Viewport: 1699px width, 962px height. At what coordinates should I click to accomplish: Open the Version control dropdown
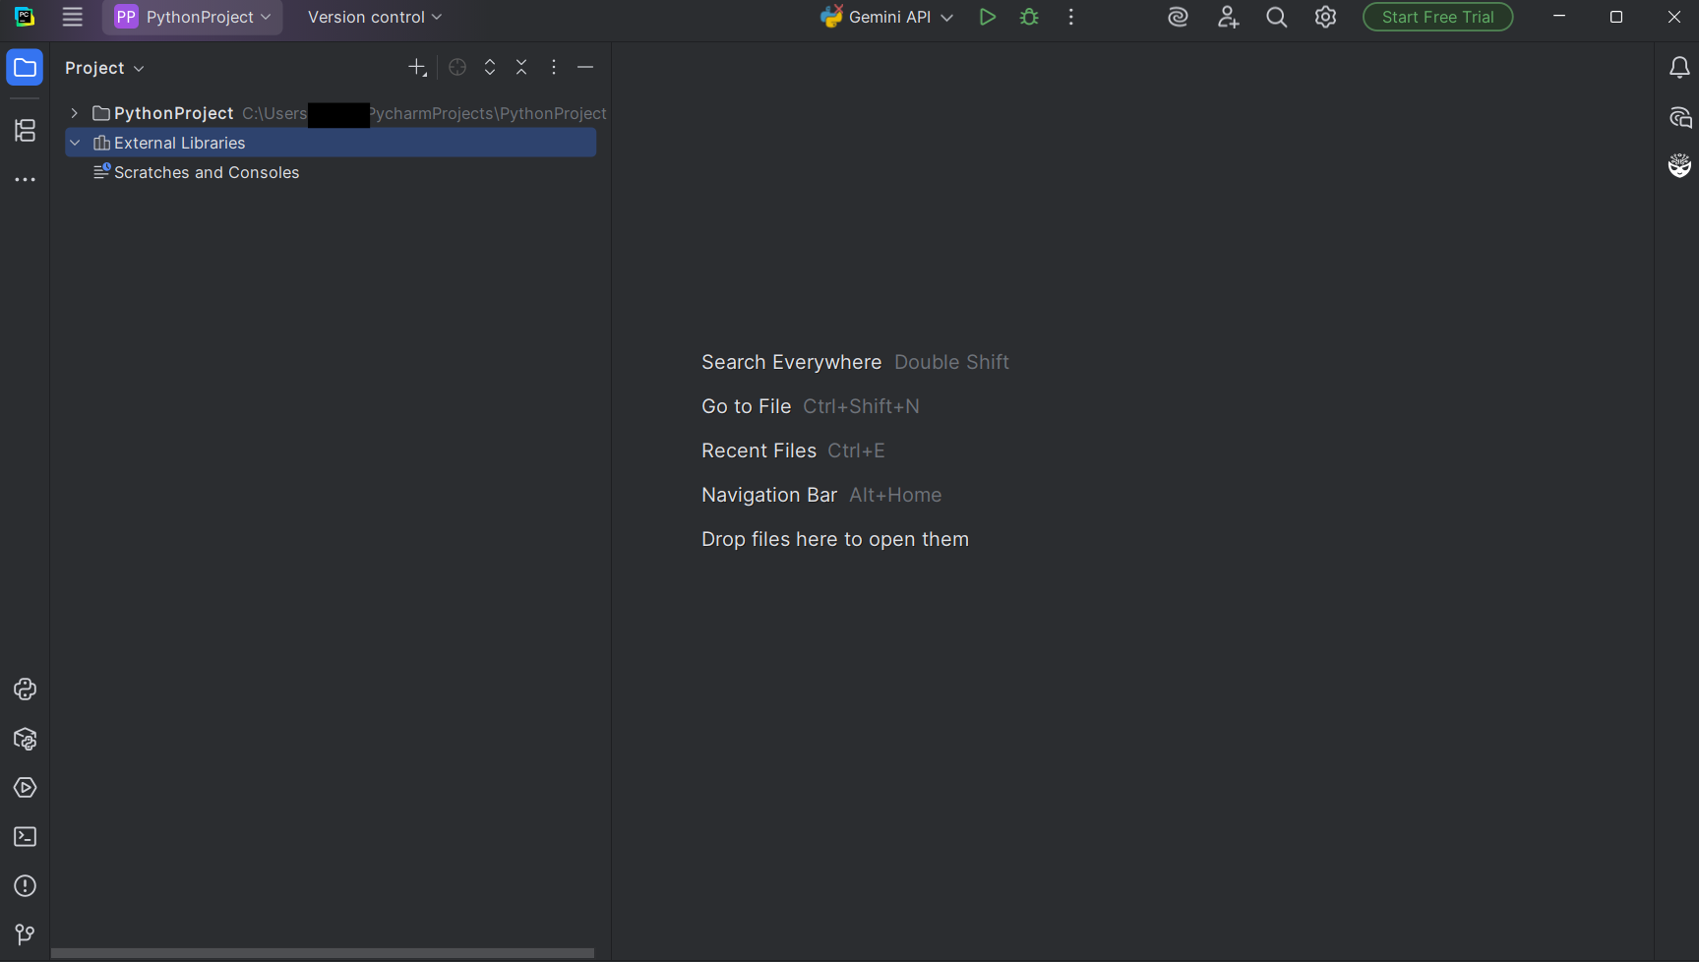pyautogui.click(x=374, y=17)
